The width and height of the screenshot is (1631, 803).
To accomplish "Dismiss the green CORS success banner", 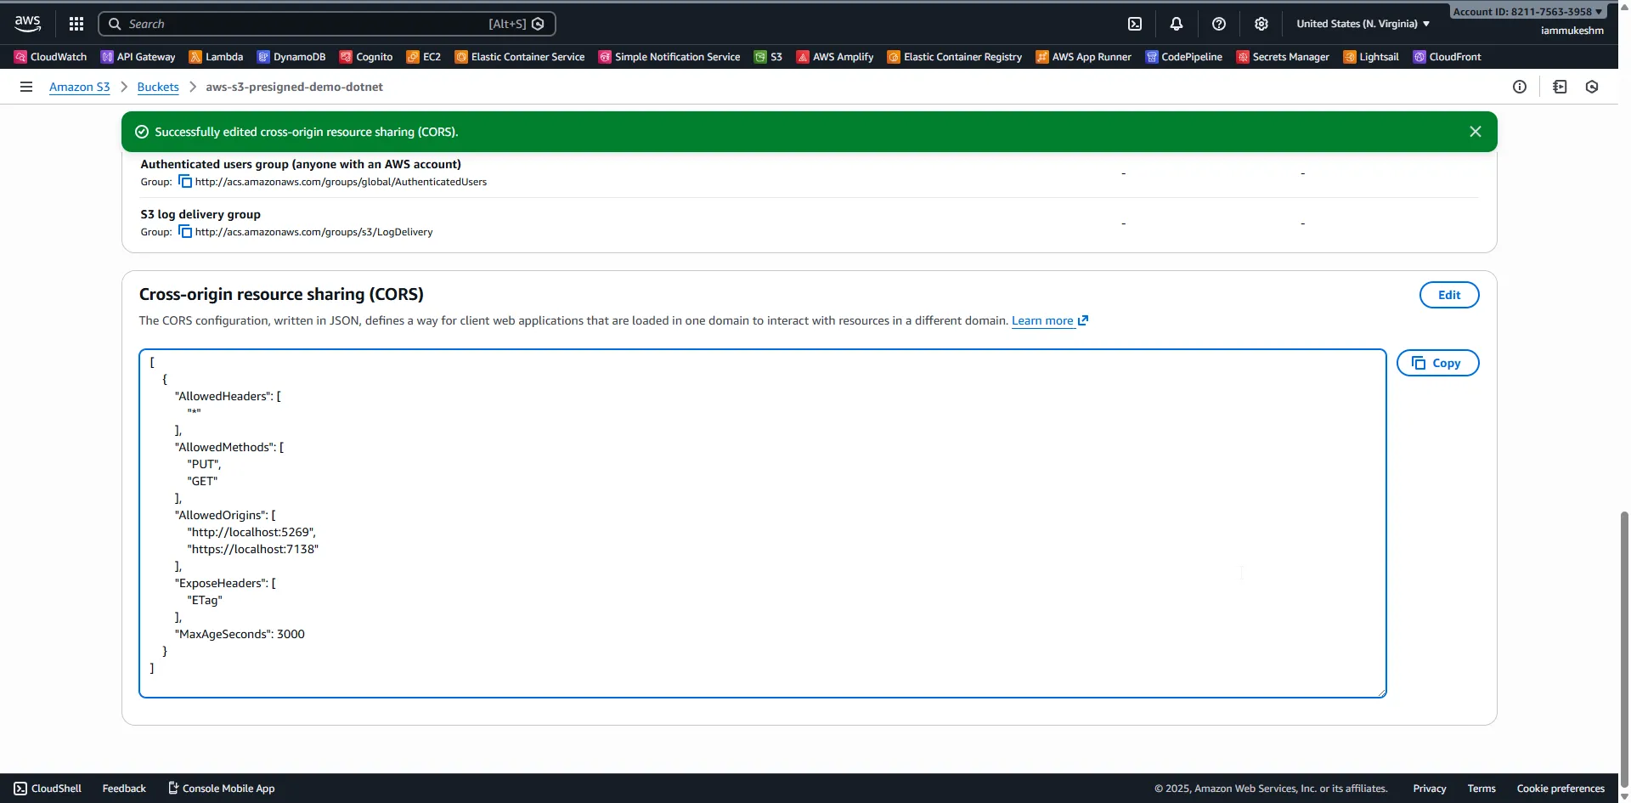I will click(1476, 132).
